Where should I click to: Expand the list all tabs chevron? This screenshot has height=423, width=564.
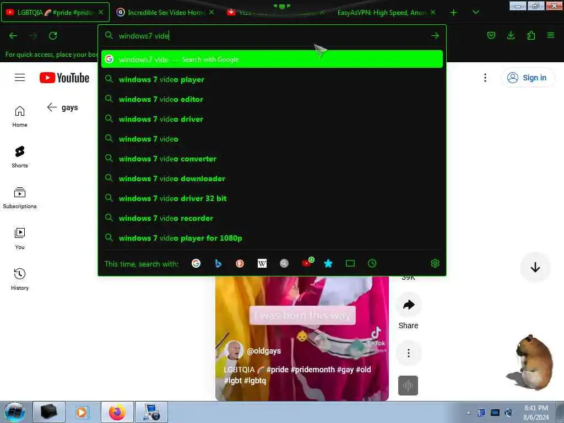tap(475, 12)
